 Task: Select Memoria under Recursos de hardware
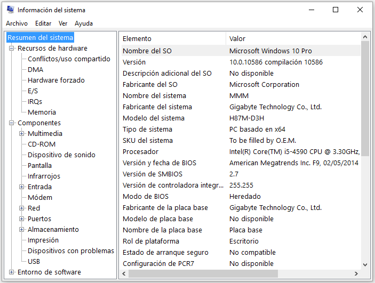(x=42, y=112)
